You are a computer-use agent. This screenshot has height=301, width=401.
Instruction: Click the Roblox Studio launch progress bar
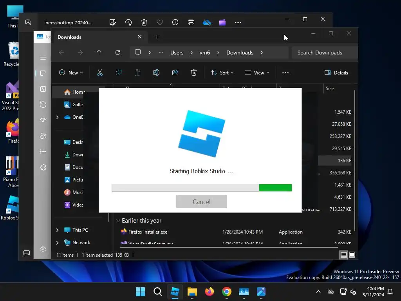[202, 188]
